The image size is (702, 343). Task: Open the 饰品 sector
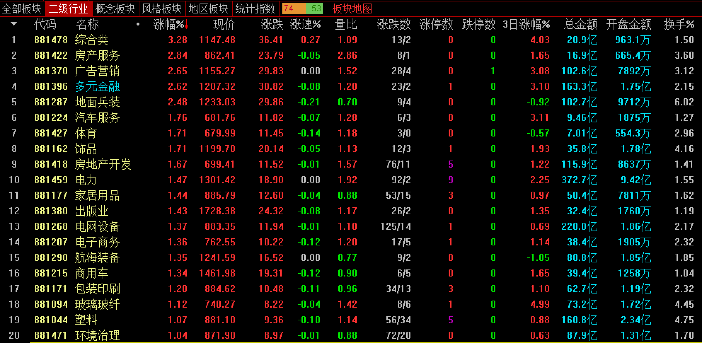coord(86,149)
